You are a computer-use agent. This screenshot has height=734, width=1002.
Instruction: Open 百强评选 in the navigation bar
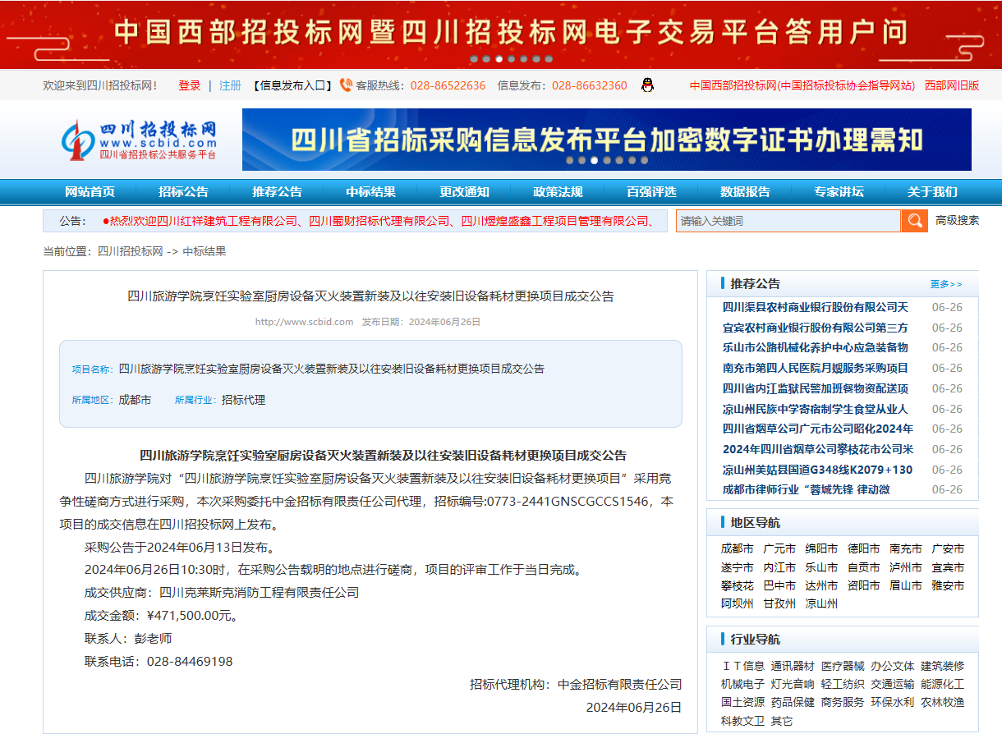pos(652,192)
